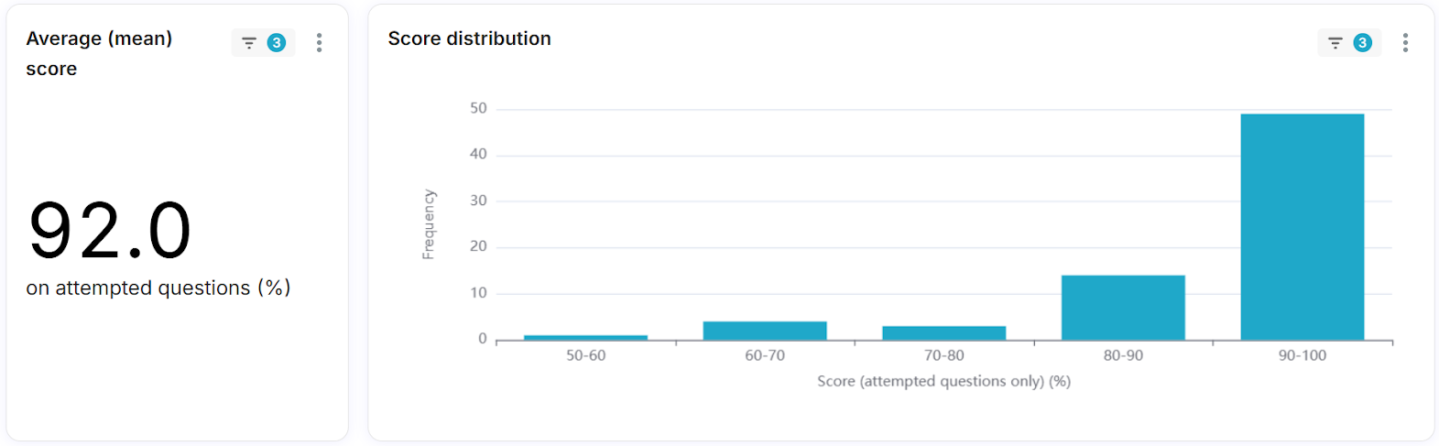Click the x-axis title "Score (attempted questions only)"
Viewport: 1439px width, 446px height.
click(943, 381)
